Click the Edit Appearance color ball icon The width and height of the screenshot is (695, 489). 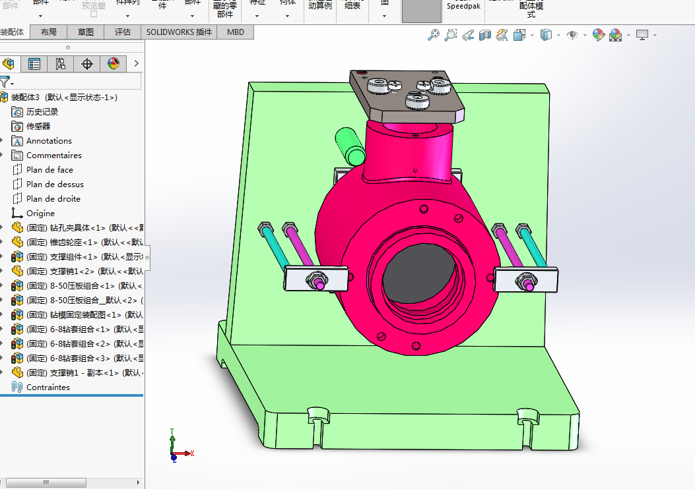click(x=599, y=35)
